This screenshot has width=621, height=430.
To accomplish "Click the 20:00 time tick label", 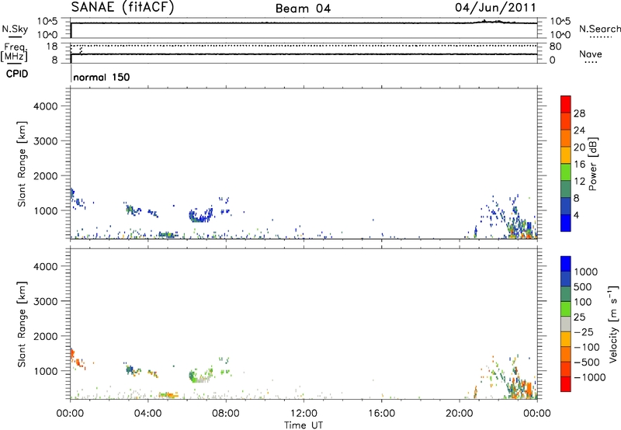I will [460, 414].
